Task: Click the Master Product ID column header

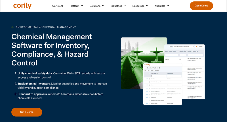Action: coord(193,51)
